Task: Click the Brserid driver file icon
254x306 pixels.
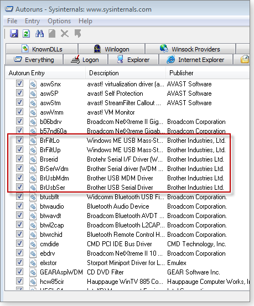Action: 33,159
